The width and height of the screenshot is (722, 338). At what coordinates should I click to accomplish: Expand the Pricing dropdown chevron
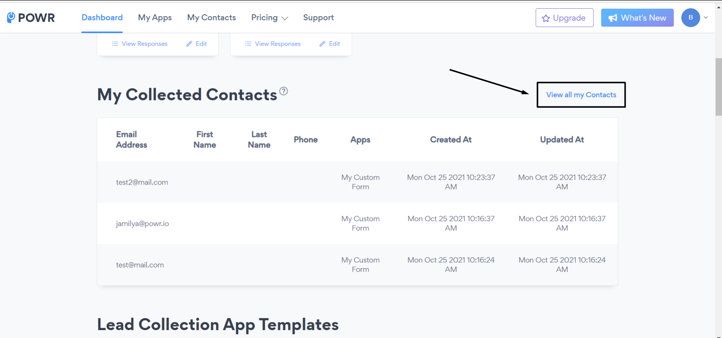[285, 18]
